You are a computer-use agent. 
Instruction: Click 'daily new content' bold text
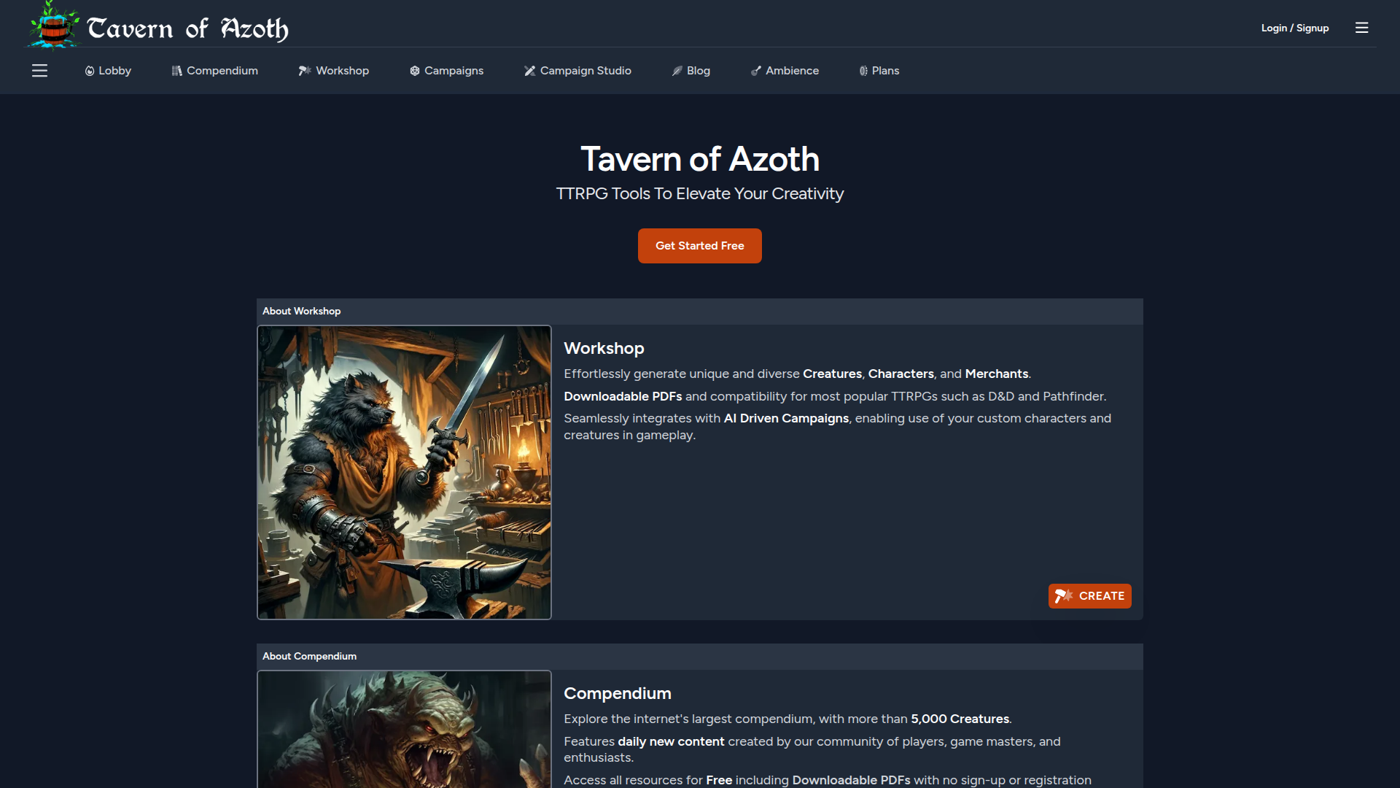point(671,741)
